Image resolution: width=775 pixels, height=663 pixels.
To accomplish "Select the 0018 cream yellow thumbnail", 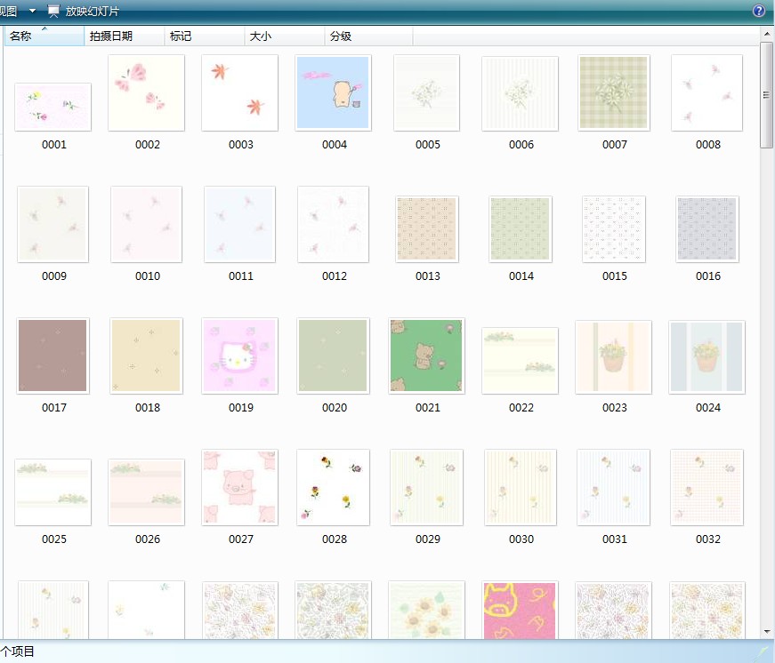I will (146, 355).
